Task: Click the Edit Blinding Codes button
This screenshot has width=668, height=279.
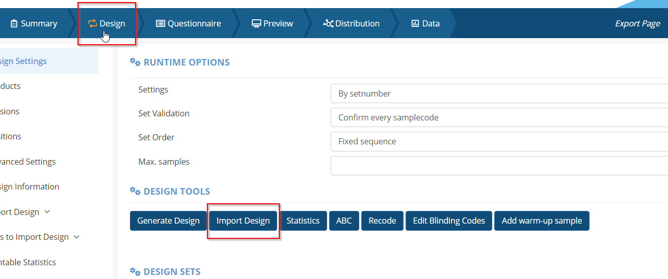Action: tap(448, 221)
